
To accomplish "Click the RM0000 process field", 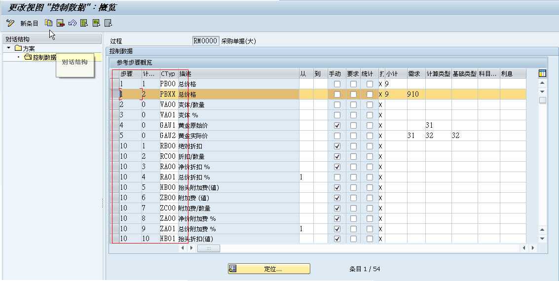I will [x=205, y=41].
